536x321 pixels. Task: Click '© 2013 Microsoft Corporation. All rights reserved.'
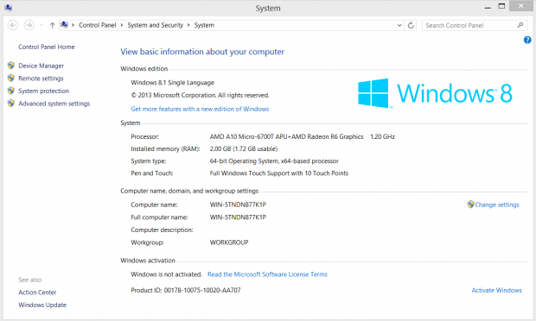coord(200,95)
